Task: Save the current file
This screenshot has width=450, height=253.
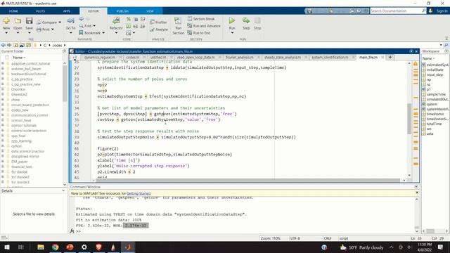Action: [29, 20]
